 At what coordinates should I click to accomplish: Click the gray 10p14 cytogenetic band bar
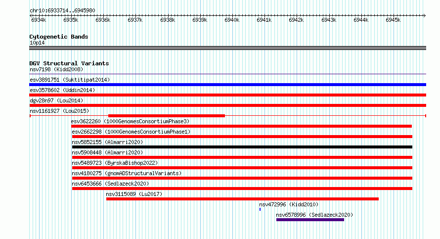(227, 48)
